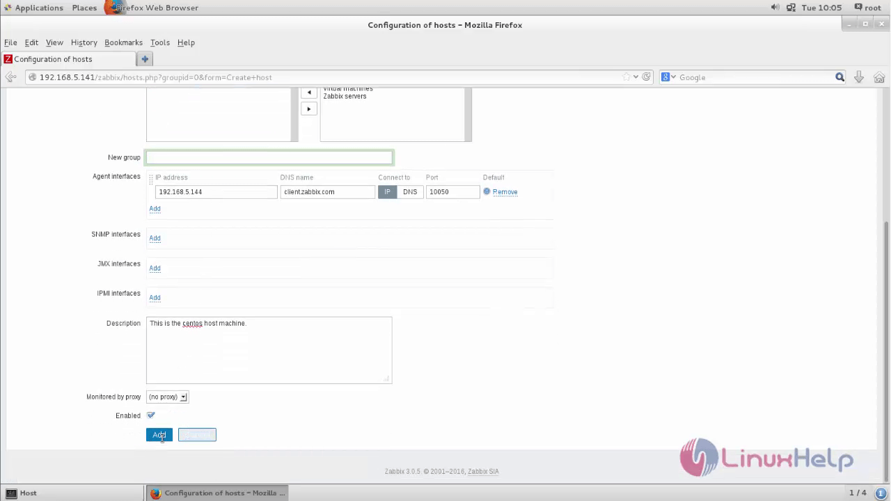Click the Firefox taskbar window button

tap(216, 493)
